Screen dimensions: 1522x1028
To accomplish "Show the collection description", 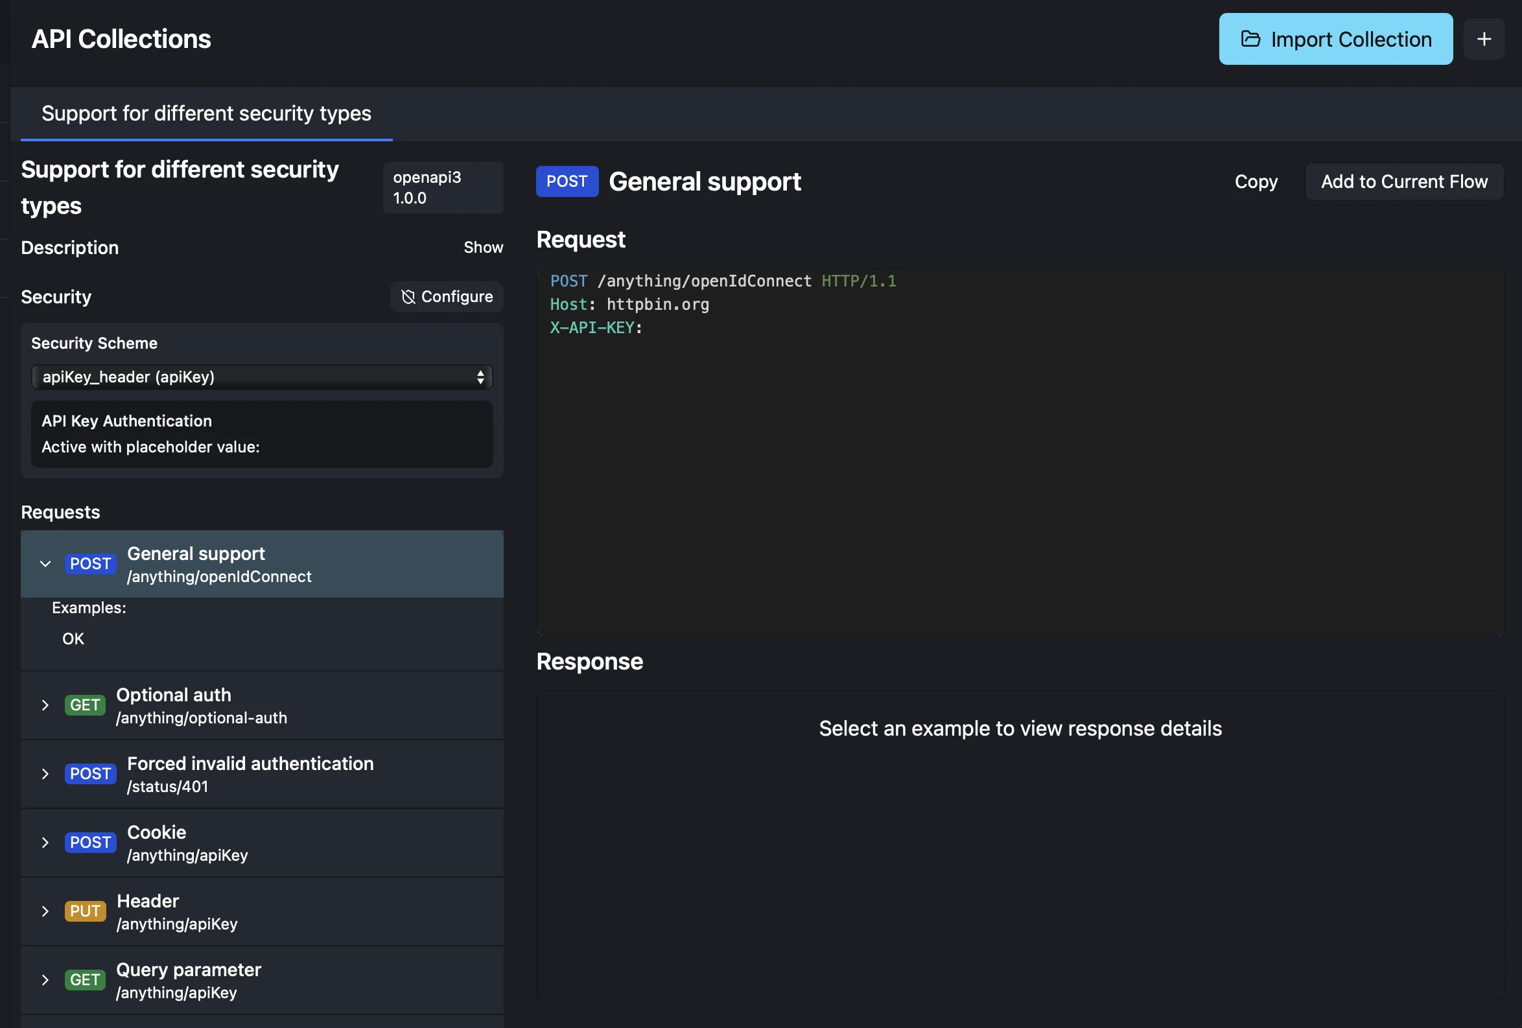I will tap(484, 248).
